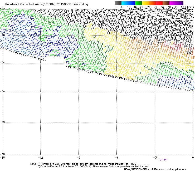Click the 'Times are GMT' note line
Viewport: 195px width, 171px height.
(x=83, y=164)
